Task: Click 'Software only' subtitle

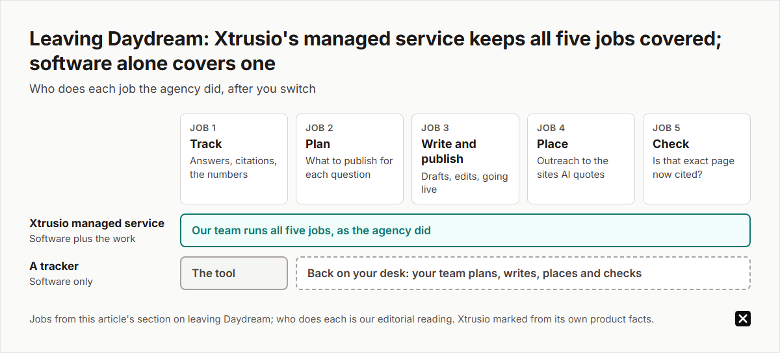Action: click(61, 282)
